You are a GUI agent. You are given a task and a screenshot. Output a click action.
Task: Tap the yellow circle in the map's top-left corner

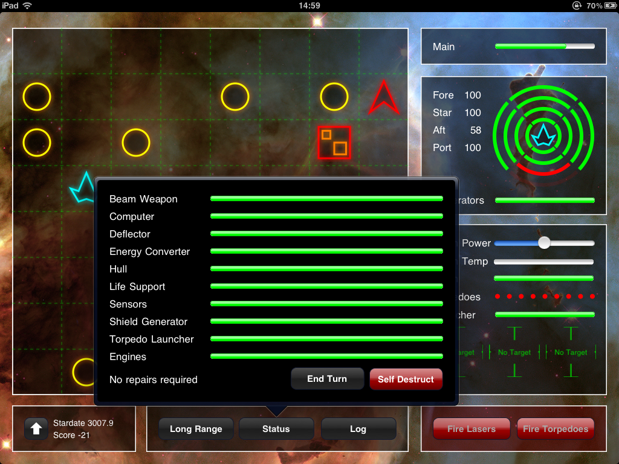37,97
